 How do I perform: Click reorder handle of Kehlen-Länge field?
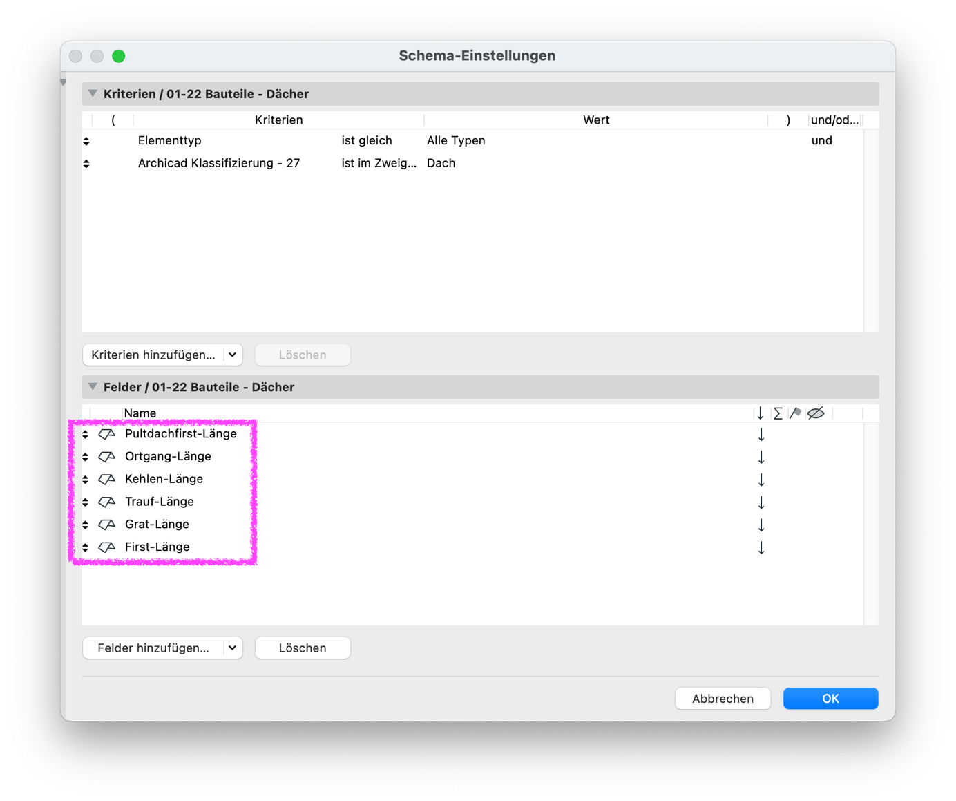coord(86,480)
